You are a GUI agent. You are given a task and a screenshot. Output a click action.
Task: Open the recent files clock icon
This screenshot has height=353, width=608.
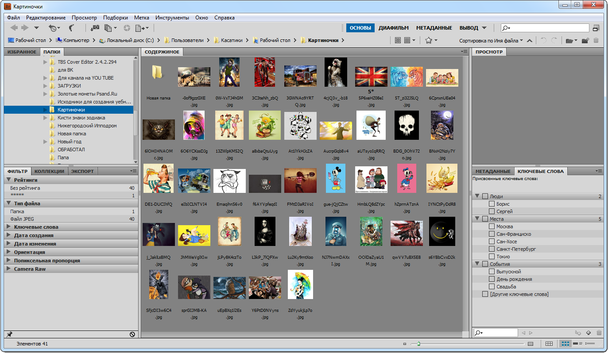click(x=53, y=28)
